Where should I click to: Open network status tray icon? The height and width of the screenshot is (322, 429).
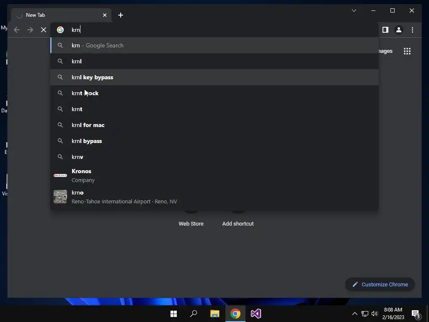[365, 314]
